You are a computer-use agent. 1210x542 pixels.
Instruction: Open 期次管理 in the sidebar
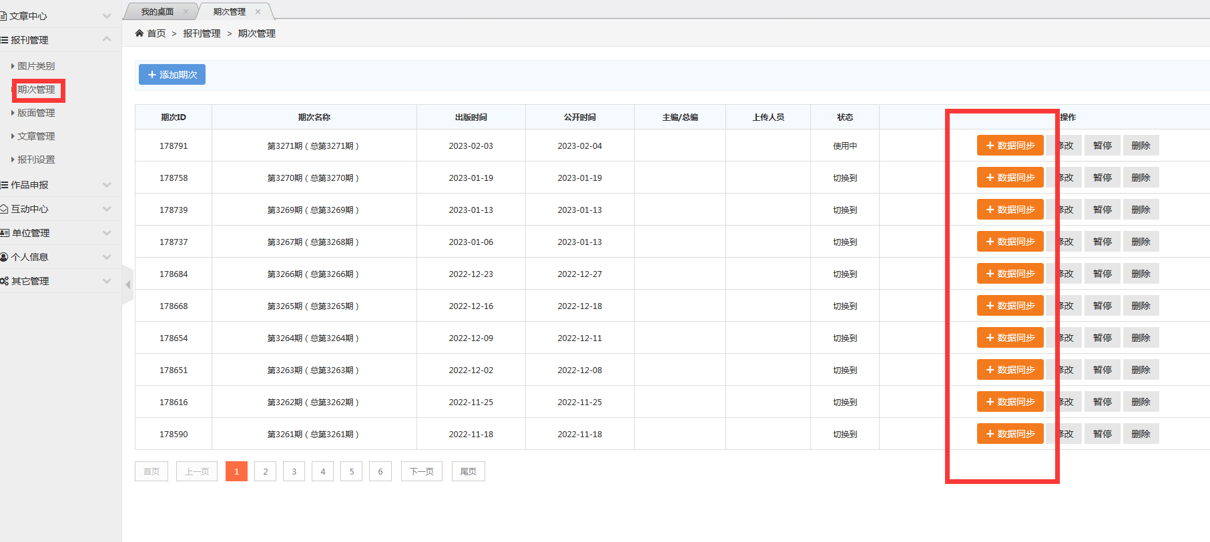(x=36, y=89)
